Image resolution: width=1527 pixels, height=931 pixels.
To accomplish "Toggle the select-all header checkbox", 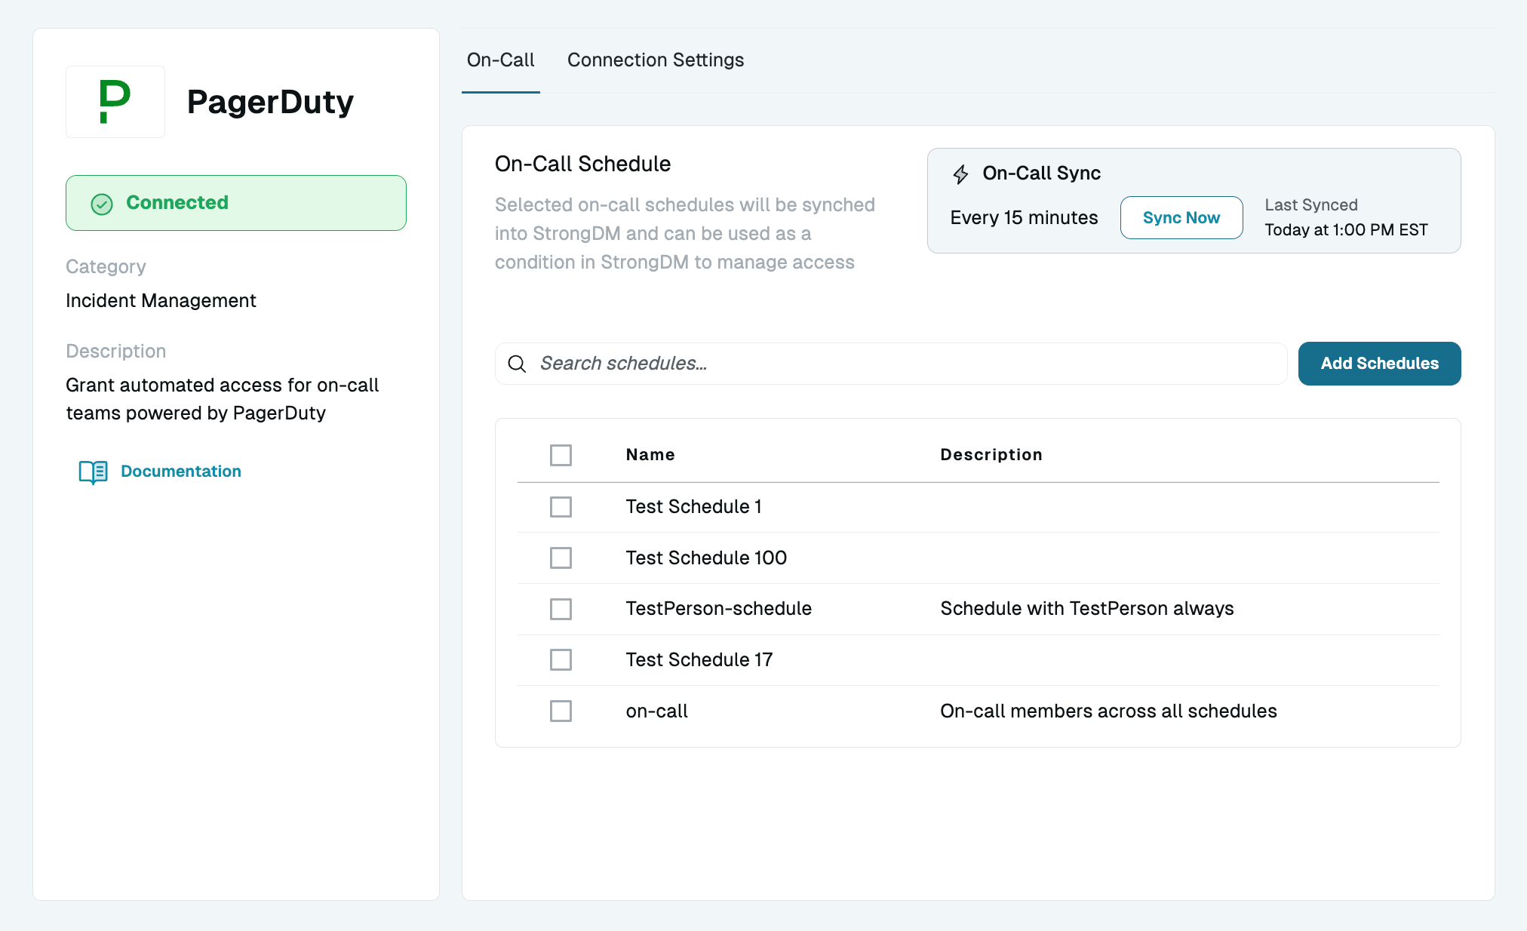I will tap(561, 455).
